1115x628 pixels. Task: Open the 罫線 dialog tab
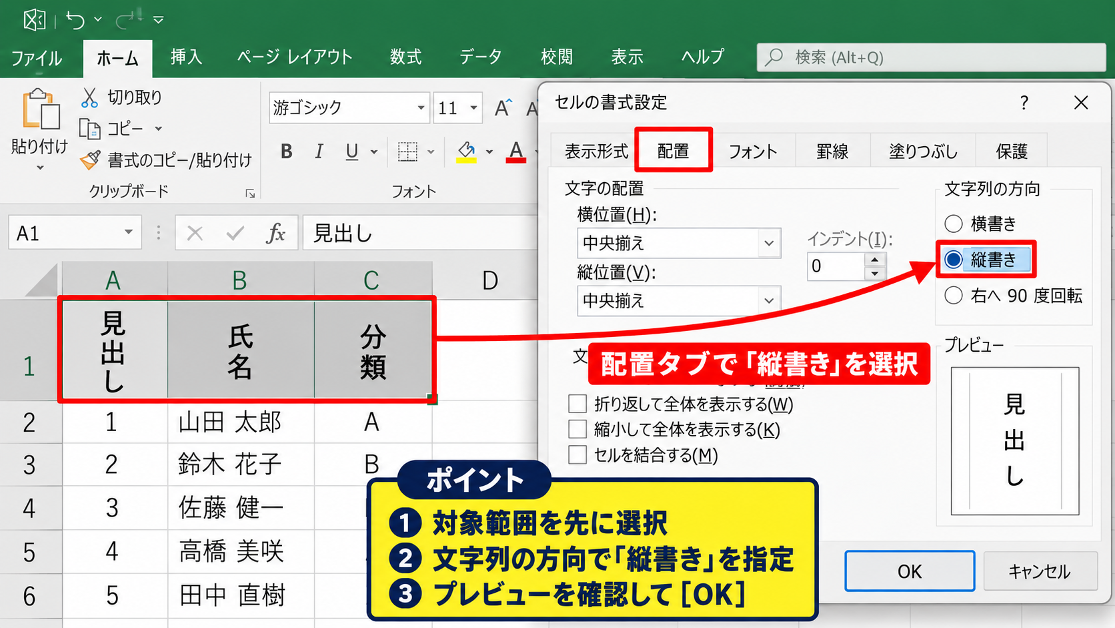(832, 151)
